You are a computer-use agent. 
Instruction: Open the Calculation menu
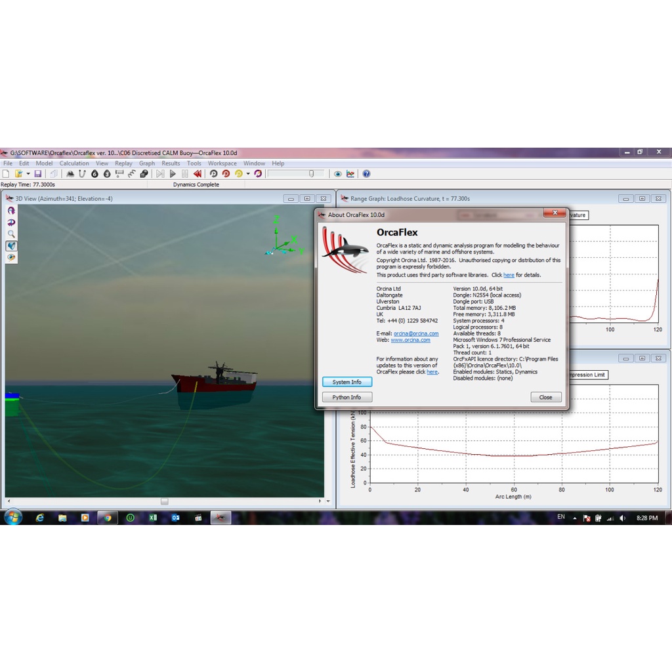(x=74, y=163)
